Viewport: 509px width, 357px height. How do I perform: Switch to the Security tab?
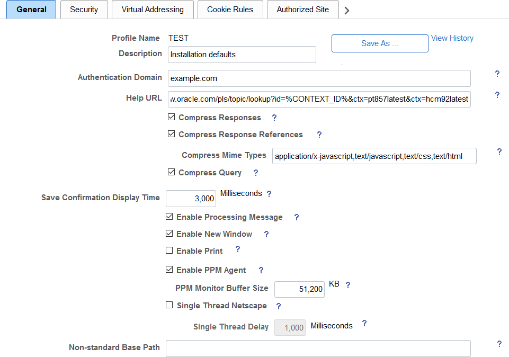click(84, 9)
